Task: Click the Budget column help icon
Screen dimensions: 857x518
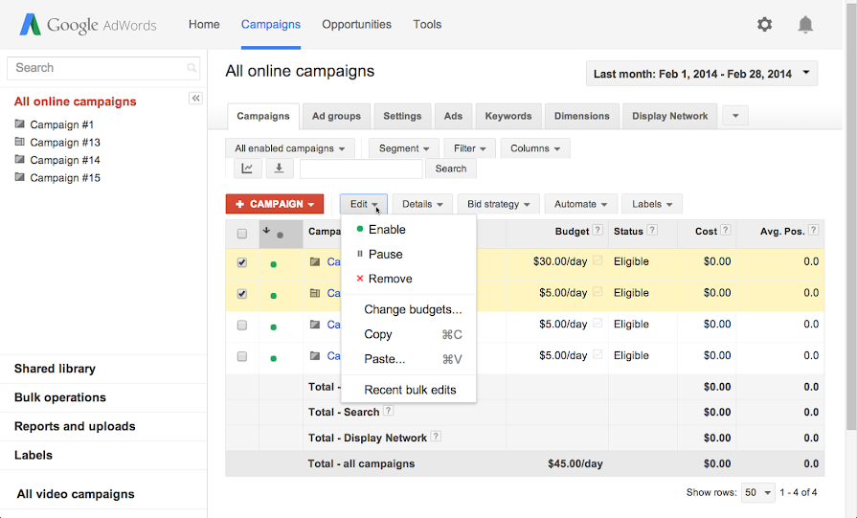Action: click(598, 231)
